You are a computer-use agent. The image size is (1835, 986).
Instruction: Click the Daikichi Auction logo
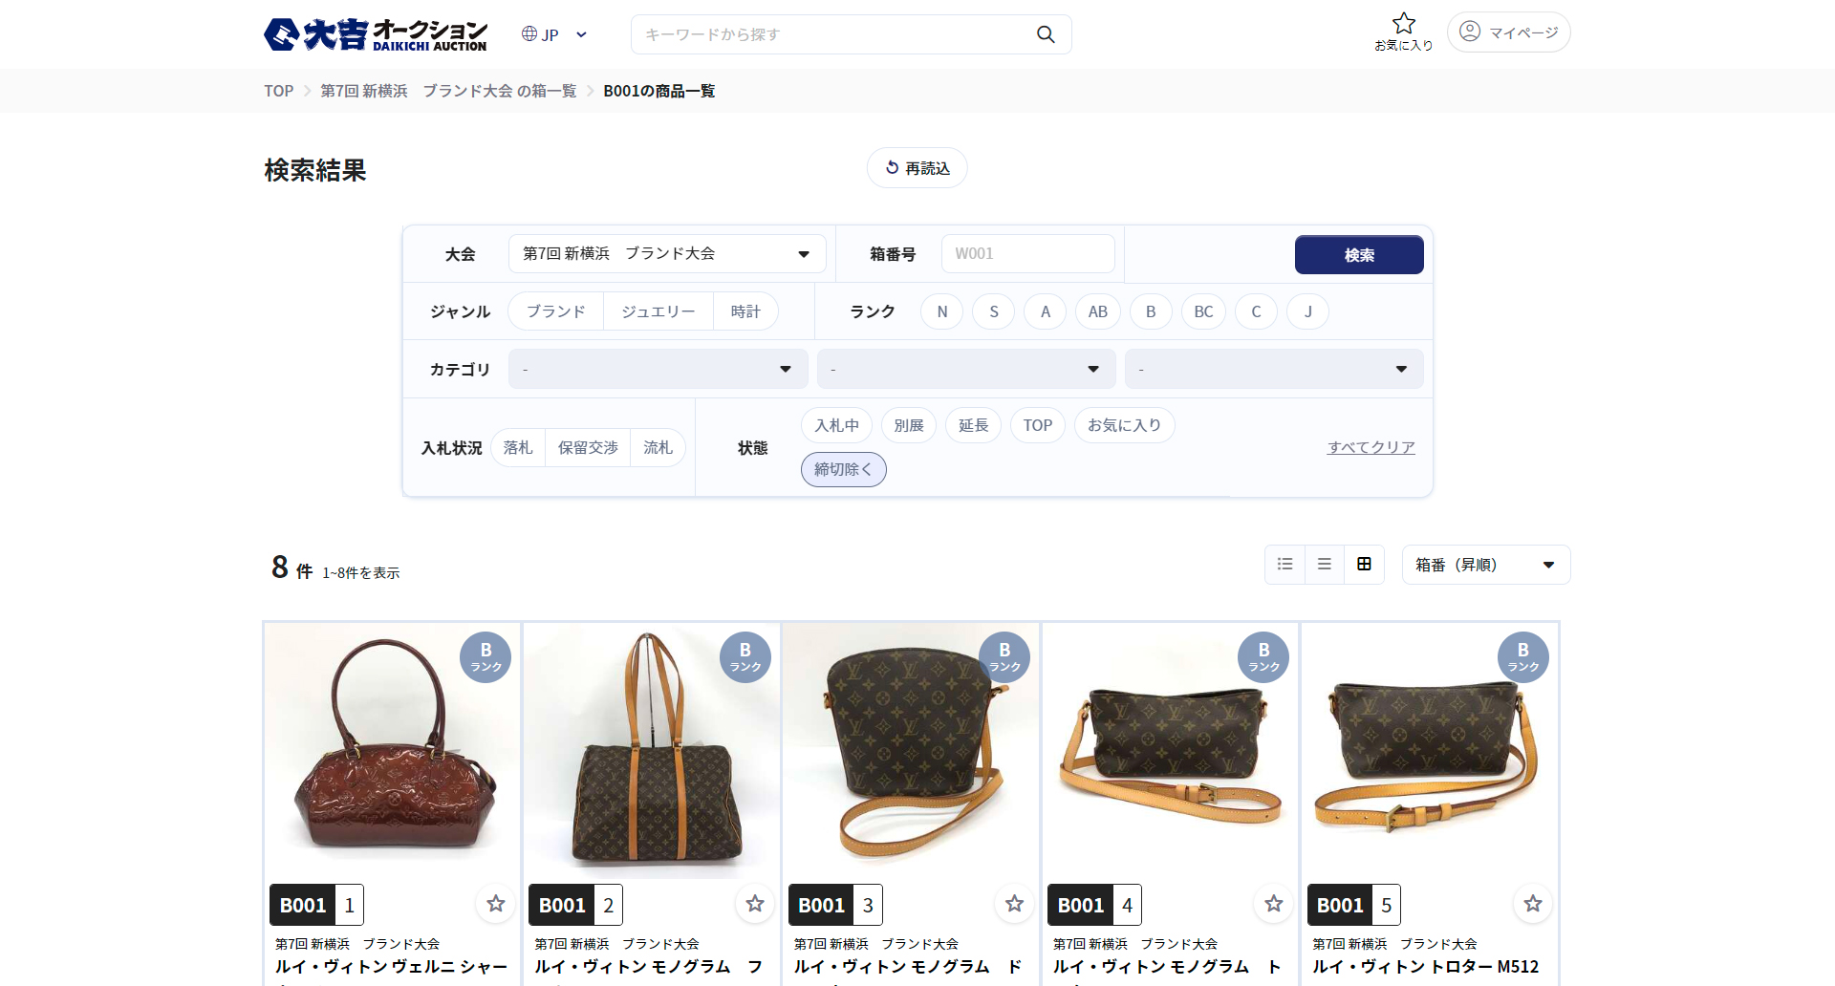[376, 34]
